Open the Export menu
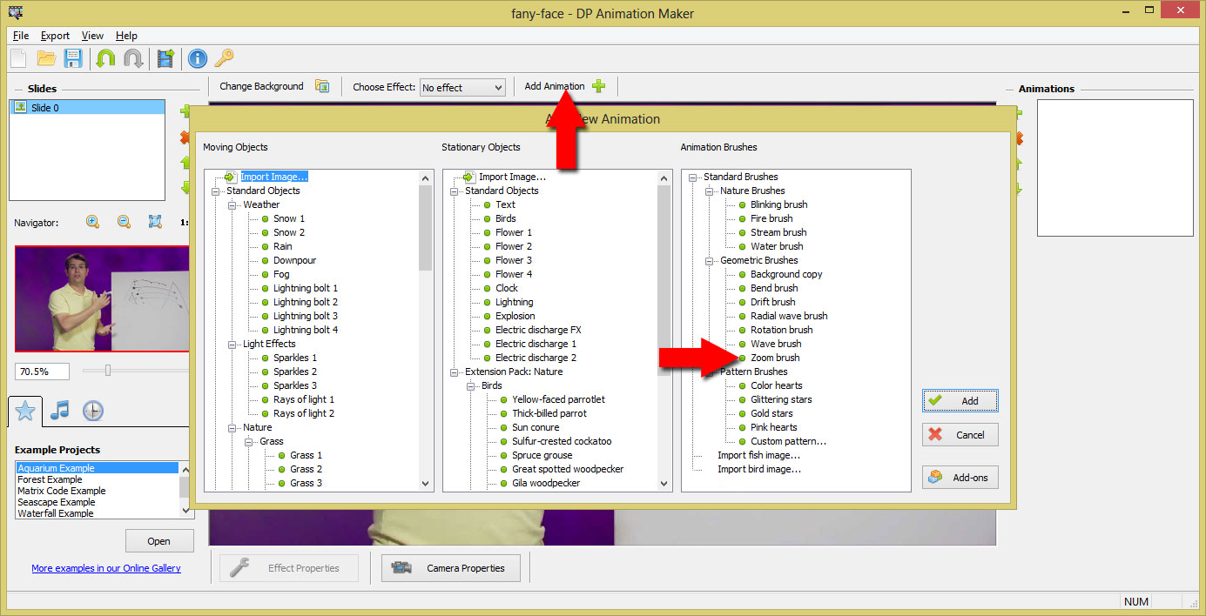 click(x=55, y=36)
